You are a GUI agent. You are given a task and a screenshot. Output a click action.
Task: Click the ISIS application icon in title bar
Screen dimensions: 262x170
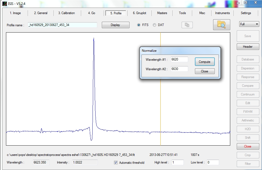pyautogui.click(x=5, y=4)
